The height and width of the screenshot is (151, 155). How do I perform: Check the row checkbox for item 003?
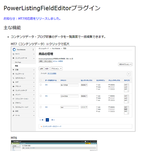41,85
